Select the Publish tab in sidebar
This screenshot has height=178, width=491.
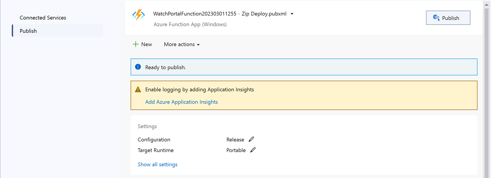point(58,31)
